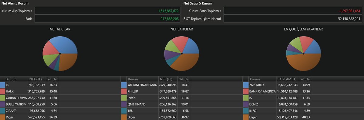
Task: Select the Diger row with -761,409,663
Action: point(181,117)
